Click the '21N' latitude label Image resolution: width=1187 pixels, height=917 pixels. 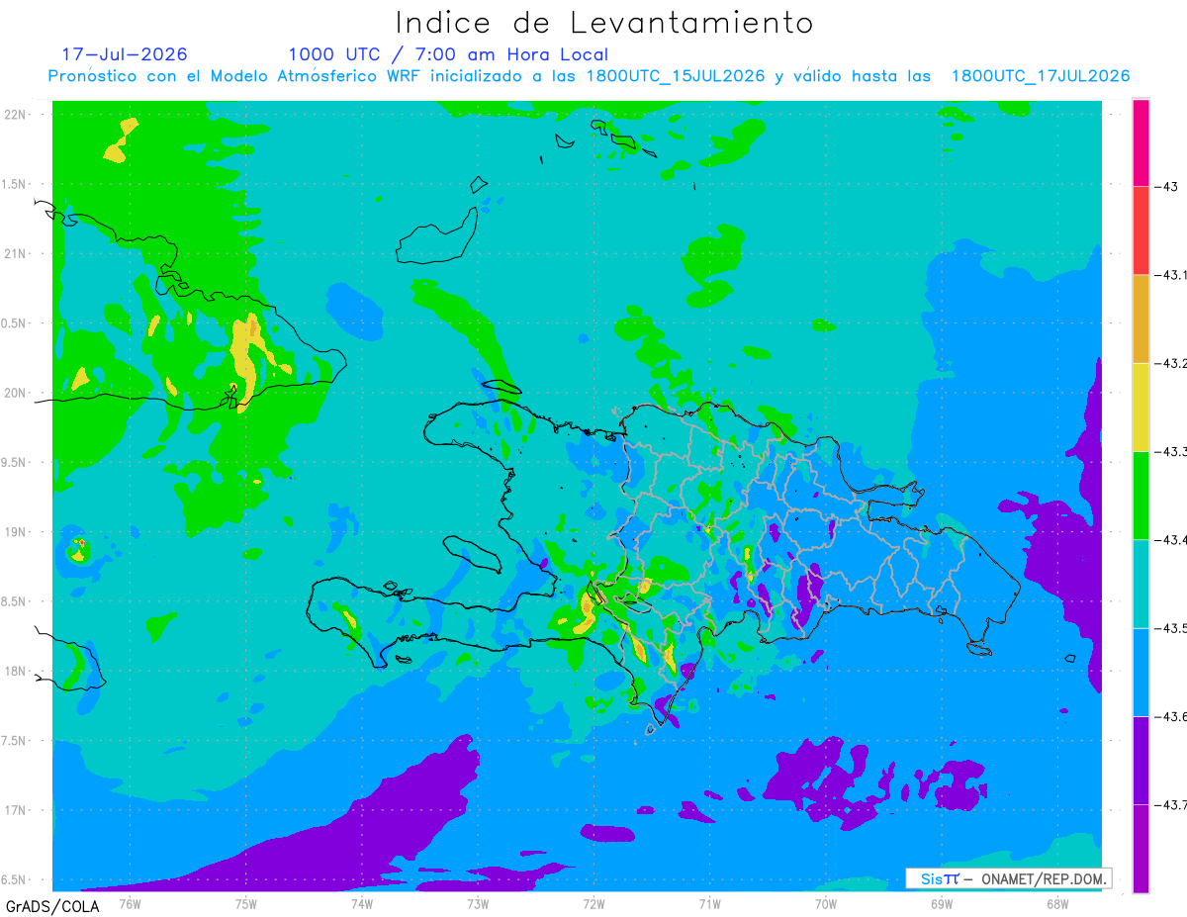(17, 253)
